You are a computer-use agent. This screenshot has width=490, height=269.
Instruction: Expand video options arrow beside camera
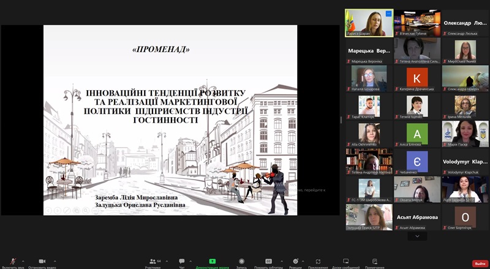(55, 260)
